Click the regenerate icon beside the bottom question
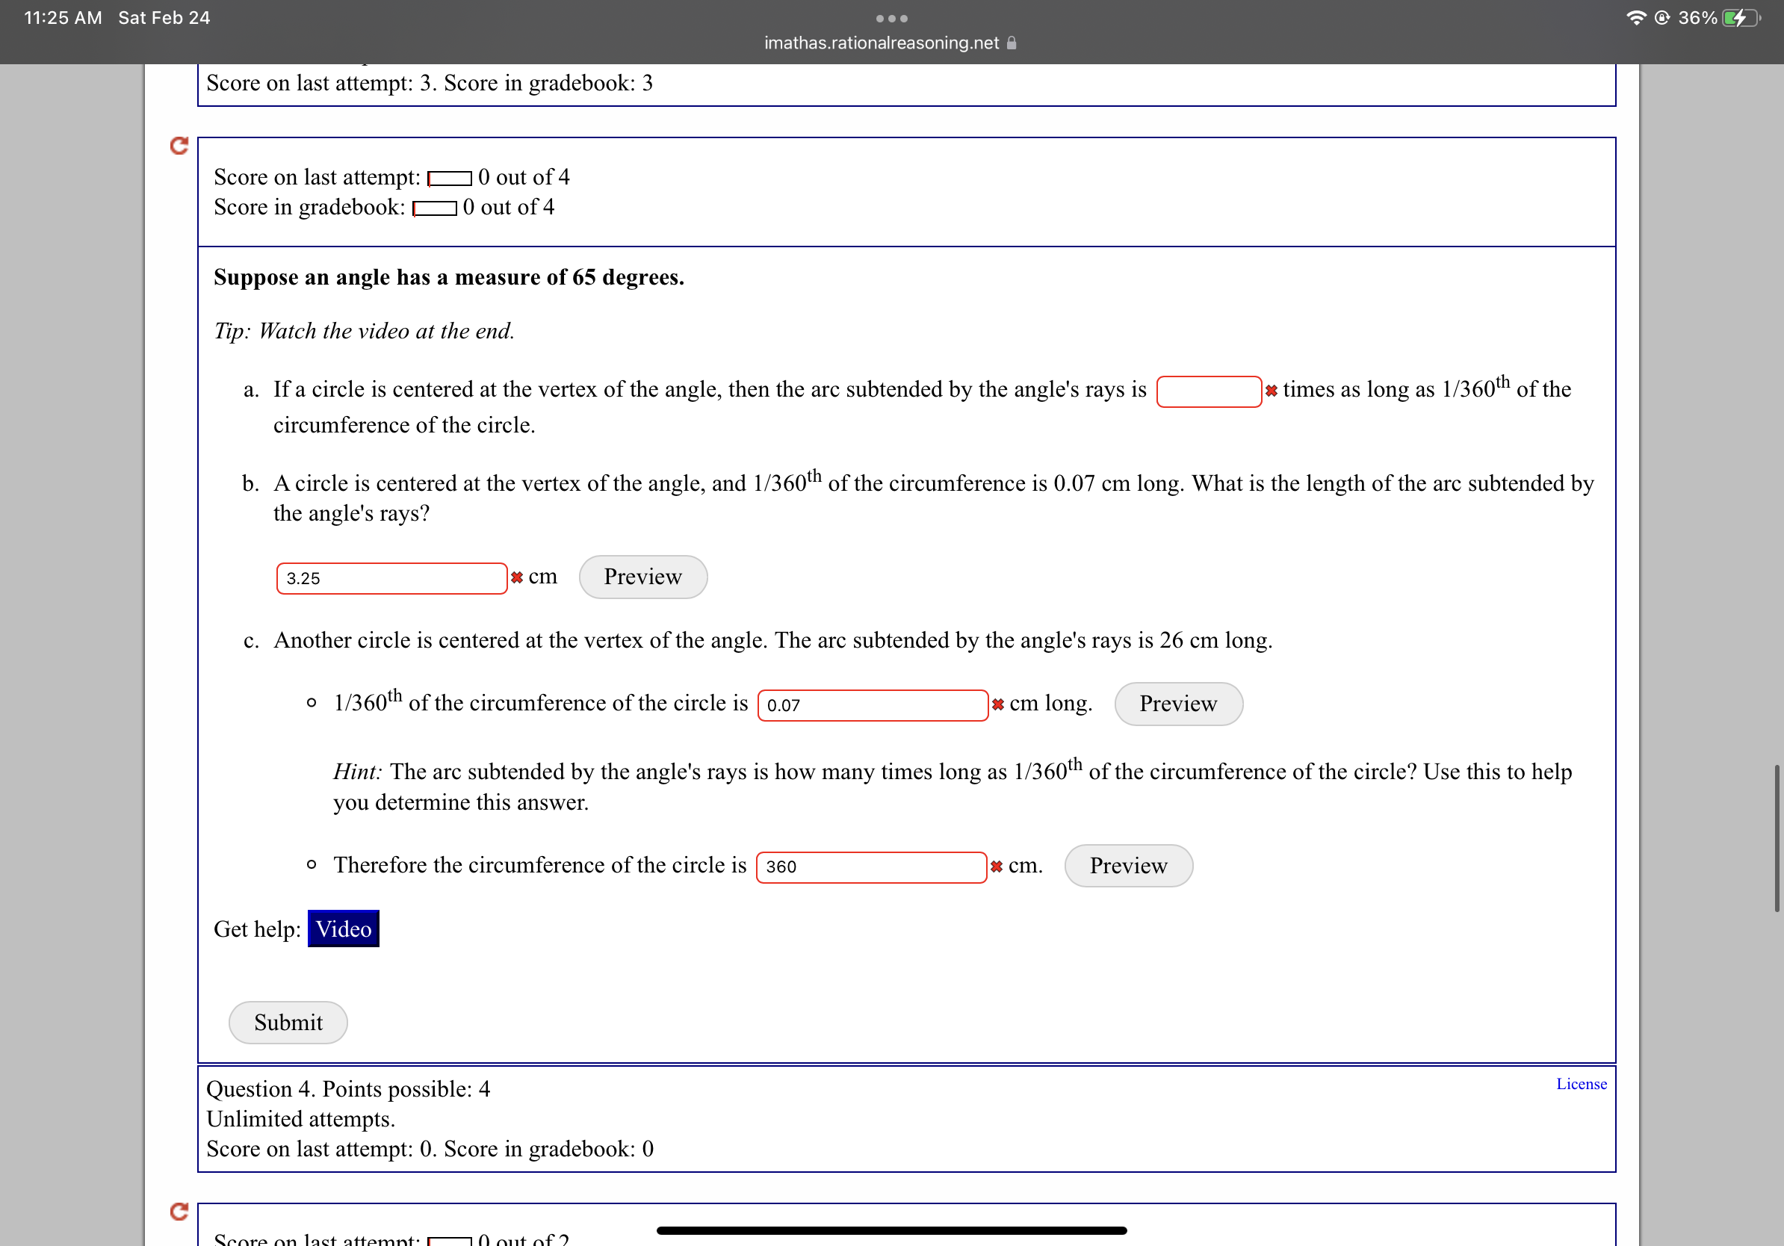 [x=179, y=1211]
